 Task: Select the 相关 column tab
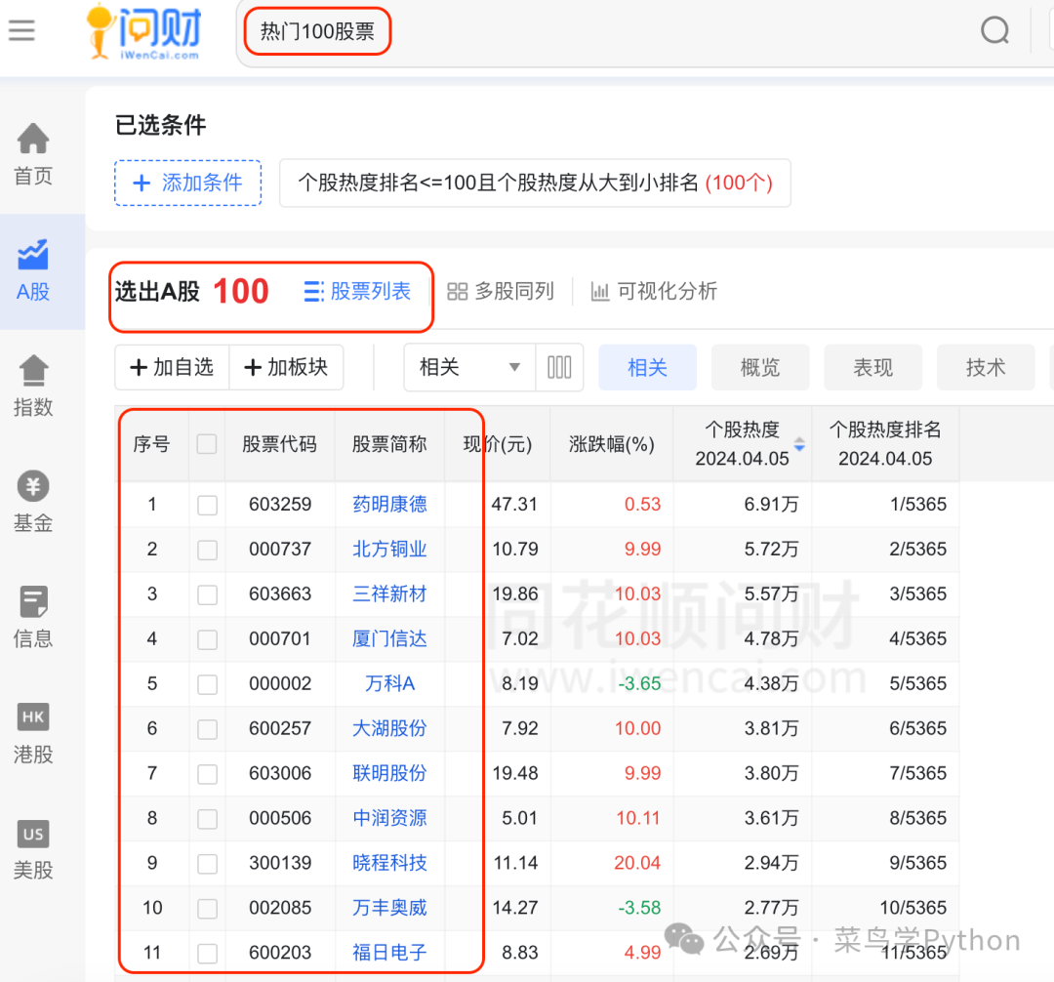(647, 367)
